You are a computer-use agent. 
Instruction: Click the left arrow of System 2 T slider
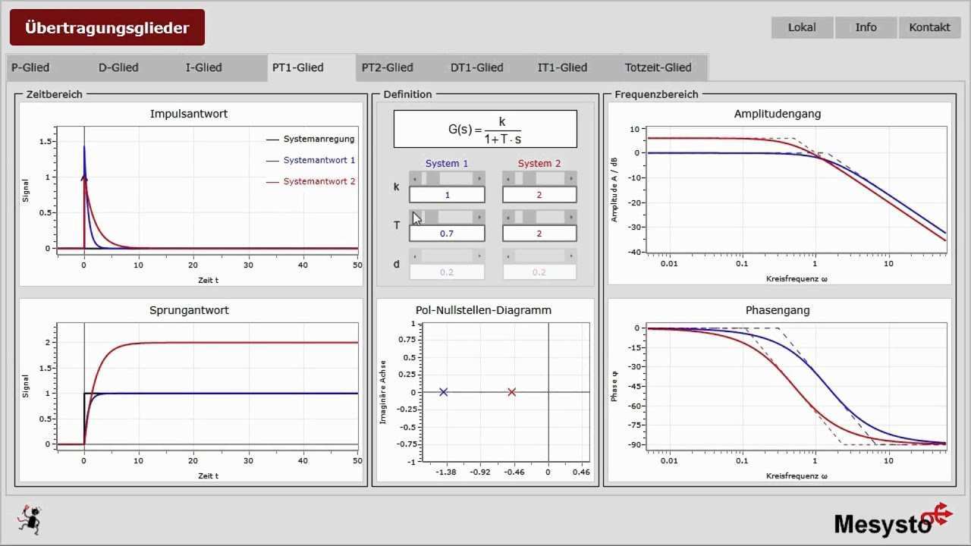507,217
